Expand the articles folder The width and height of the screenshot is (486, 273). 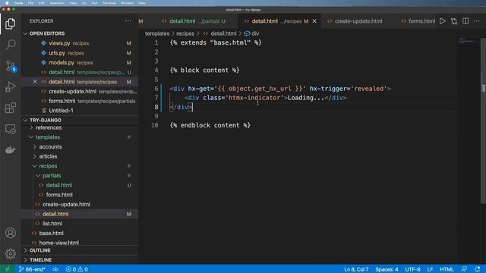pos(48,156)
